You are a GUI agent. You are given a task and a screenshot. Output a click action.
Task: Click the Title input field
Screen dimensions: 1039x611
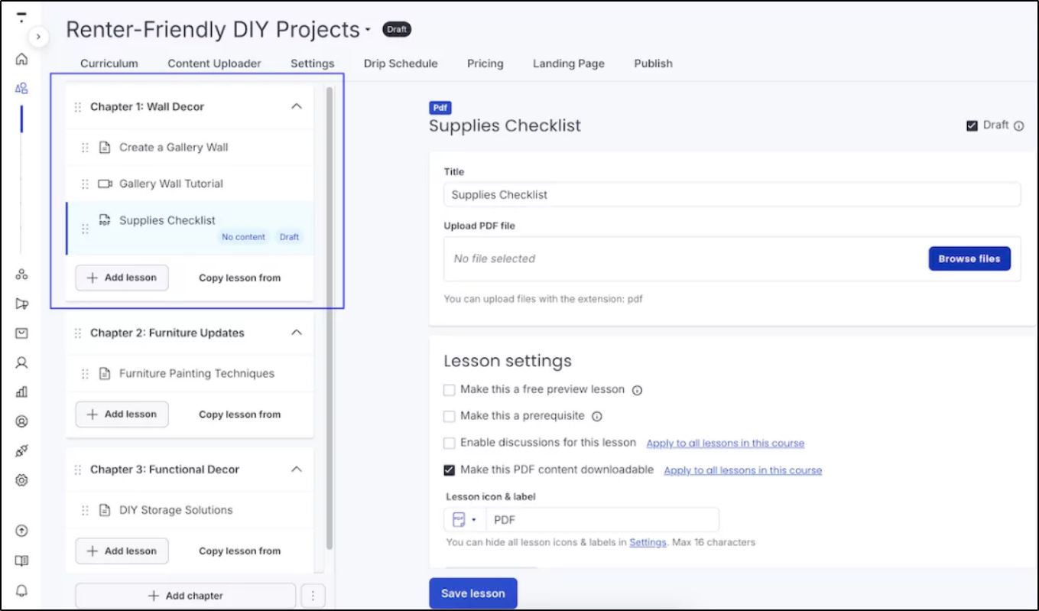point(731,195)
